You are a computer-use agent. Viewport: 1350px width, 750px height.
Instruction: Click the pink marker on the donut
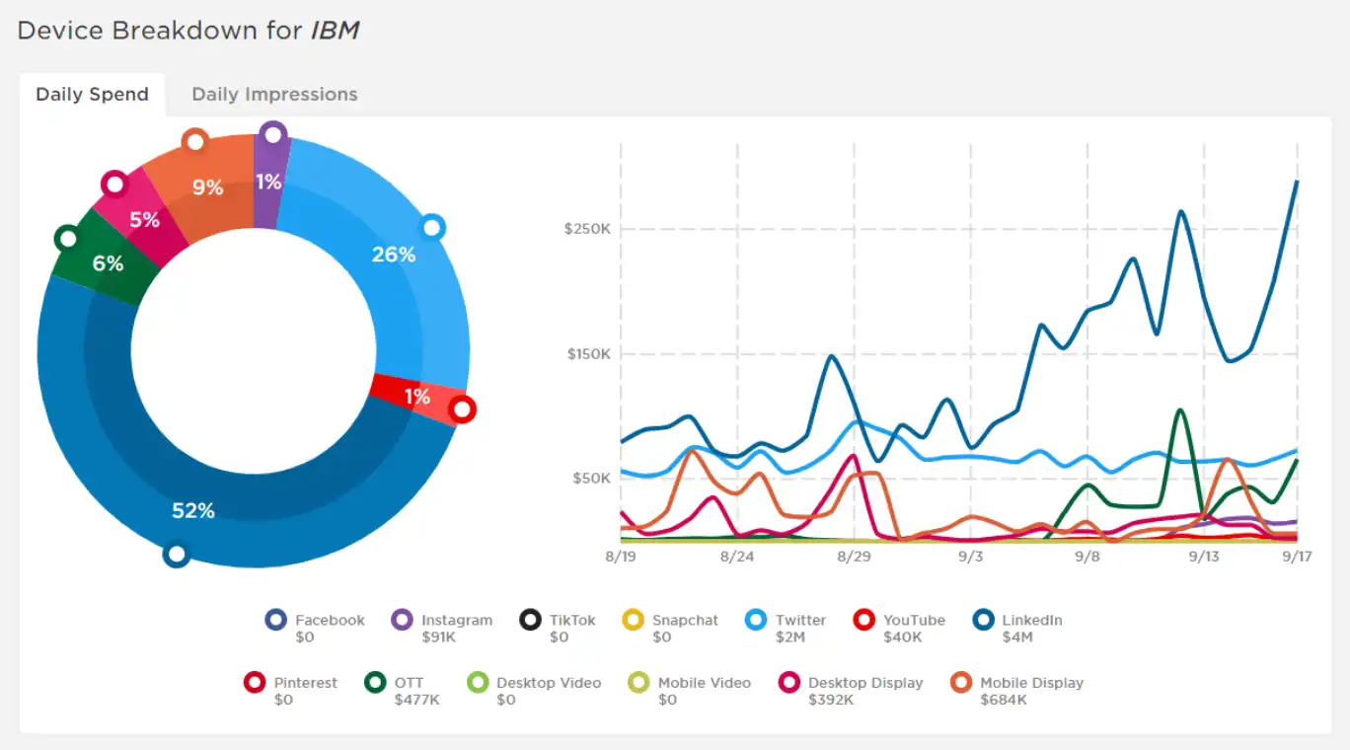pyautogui.click(x=114, y=184)
